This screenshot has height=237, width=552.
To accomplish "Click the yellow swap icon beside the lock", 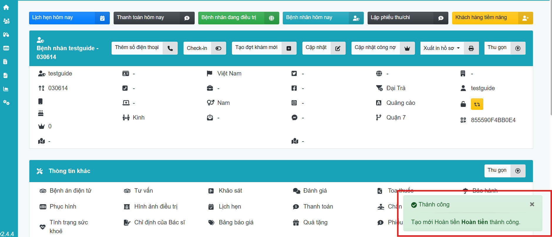I will click(477, 104).
